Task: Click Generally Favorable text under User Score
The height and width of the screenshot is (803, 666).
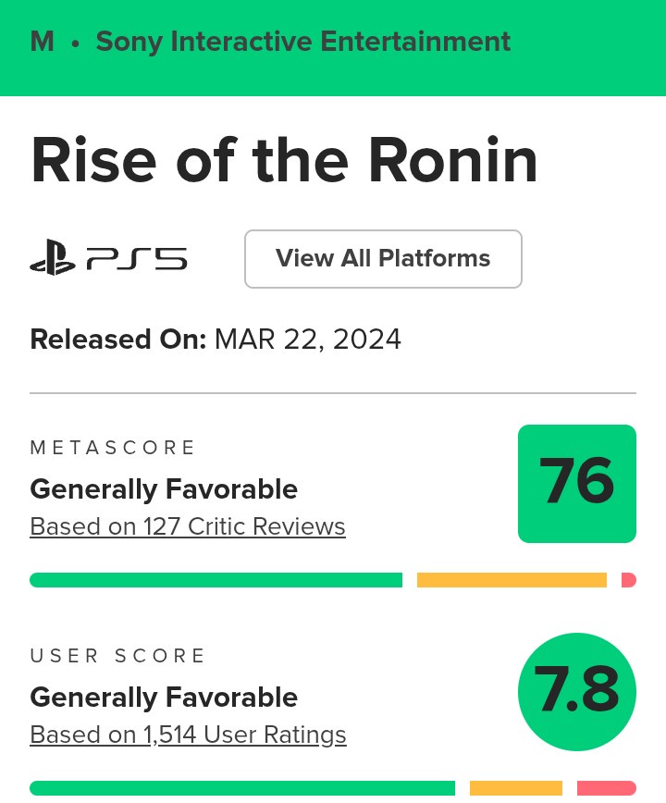Action: click(x=164, y=697)
